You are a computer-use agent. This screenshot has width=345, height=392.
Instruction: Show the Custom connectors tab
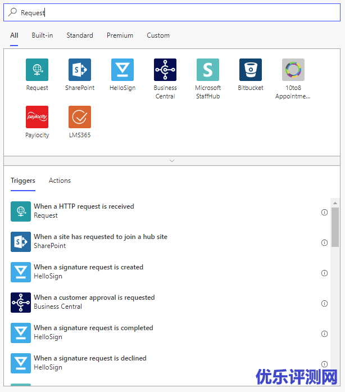tap(158, 35)
